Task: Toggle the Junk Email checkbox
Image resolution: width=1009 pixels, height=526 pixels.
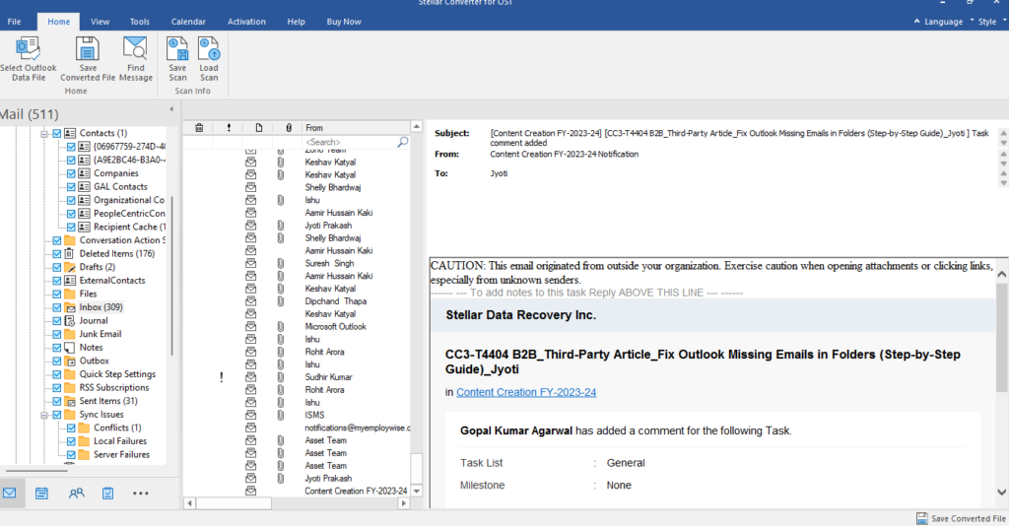Action: point(56,334)
